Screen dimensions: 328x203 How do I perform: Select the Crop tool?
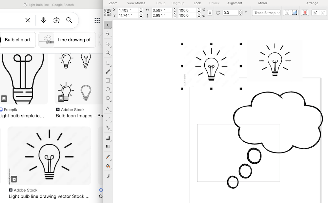[x=108, y=43]
